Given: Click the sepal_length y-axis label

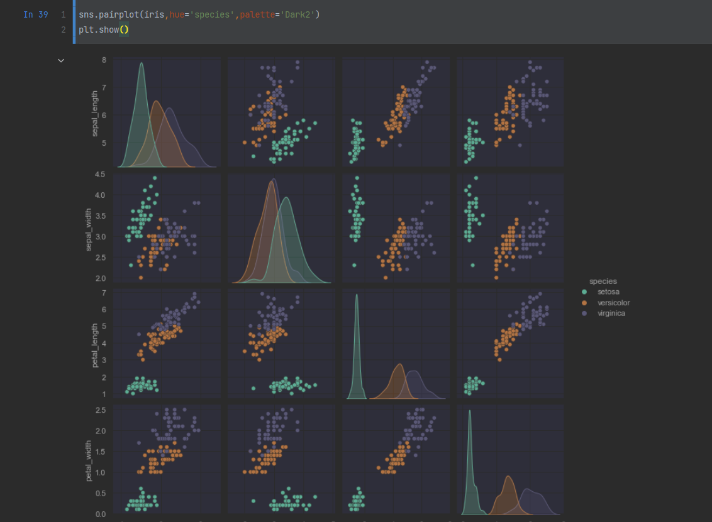Looking at the screenshot, I should tap(96, 114).
